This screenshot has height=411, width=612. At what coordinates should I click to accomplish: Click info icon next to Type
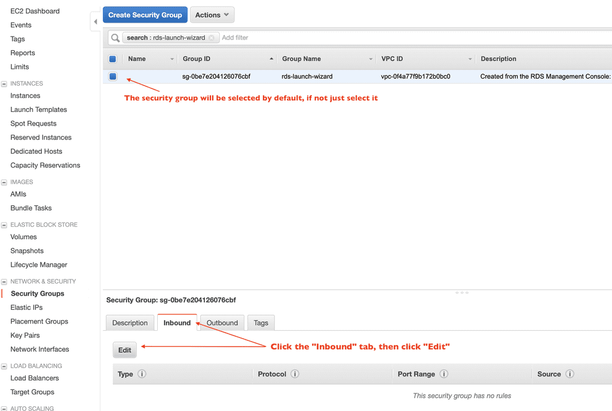click(x=142, y=374)
